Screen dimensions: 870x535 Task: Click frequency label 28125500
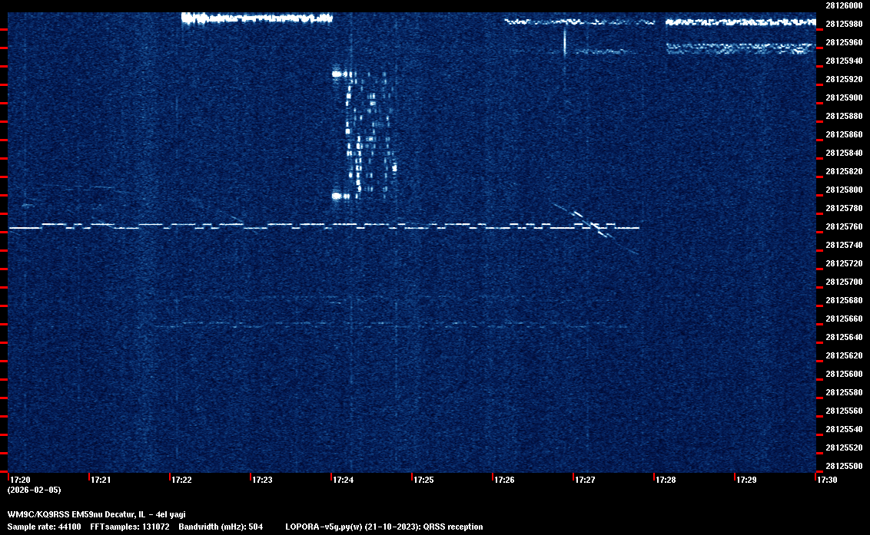844,466
